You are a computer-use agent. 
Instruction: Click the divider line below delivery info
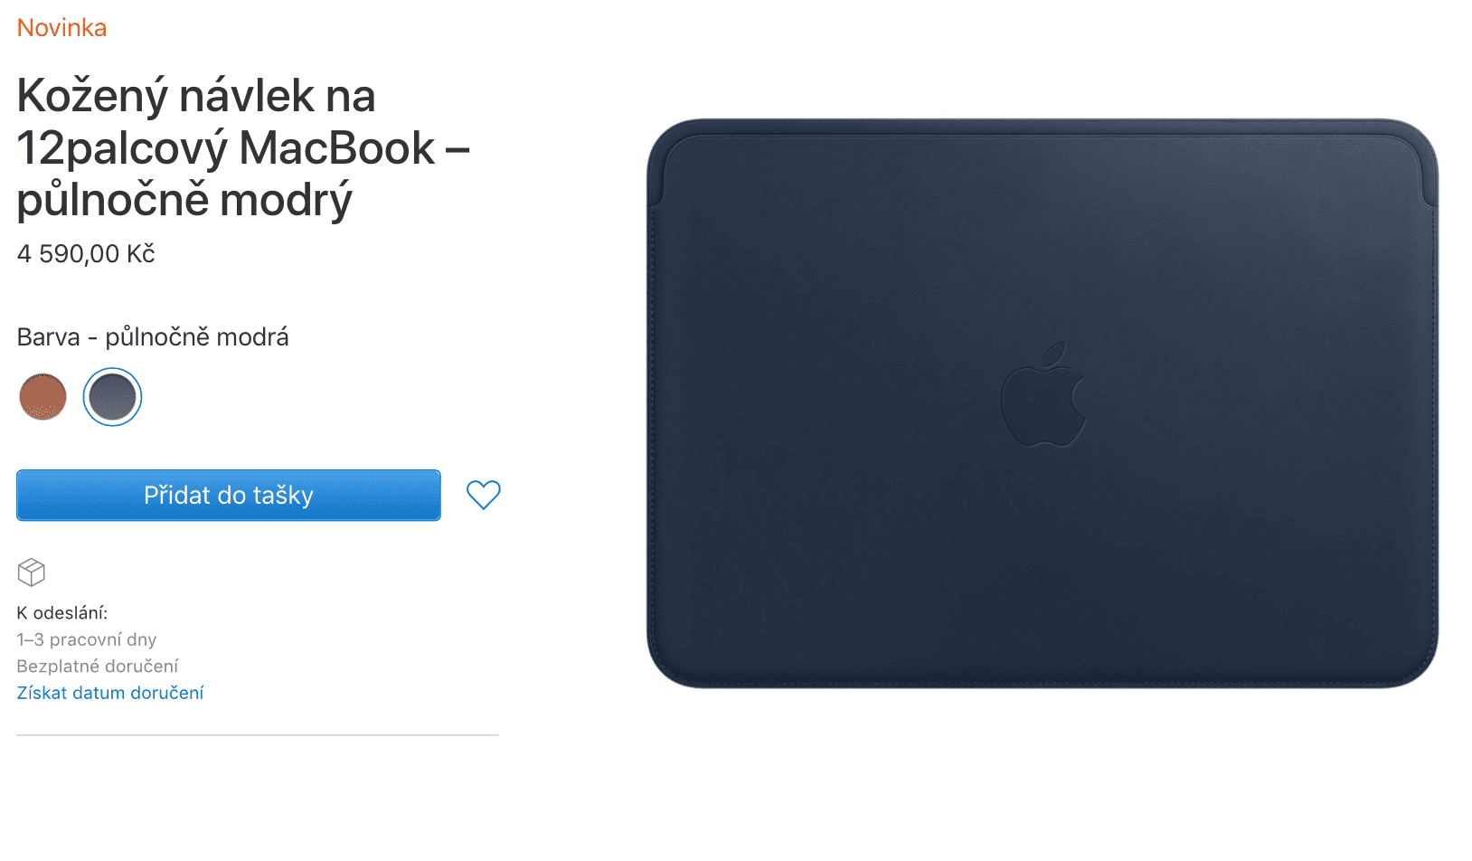(x=258, y=735)
